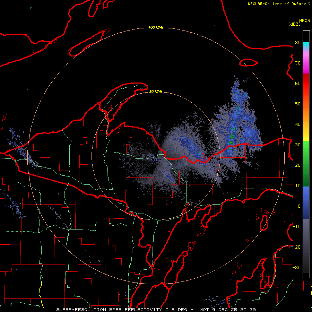Click the 10 value on the dBZ scale

pos(298,186)
